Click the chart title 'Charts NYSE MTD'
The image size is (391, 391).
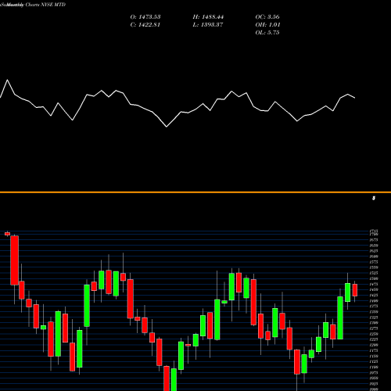(x=45, y=5)
